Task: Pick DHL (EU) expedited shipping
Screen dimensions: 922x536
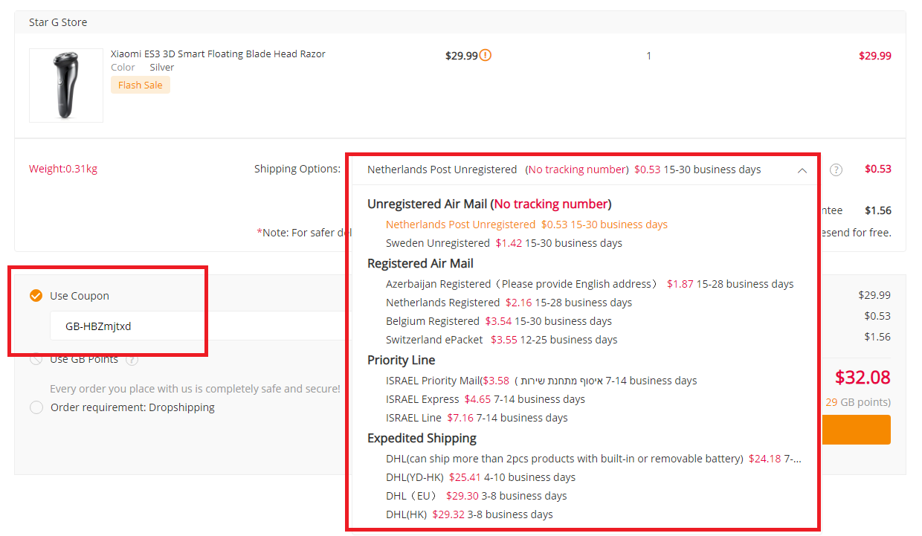Action: [x=476, y=496]
